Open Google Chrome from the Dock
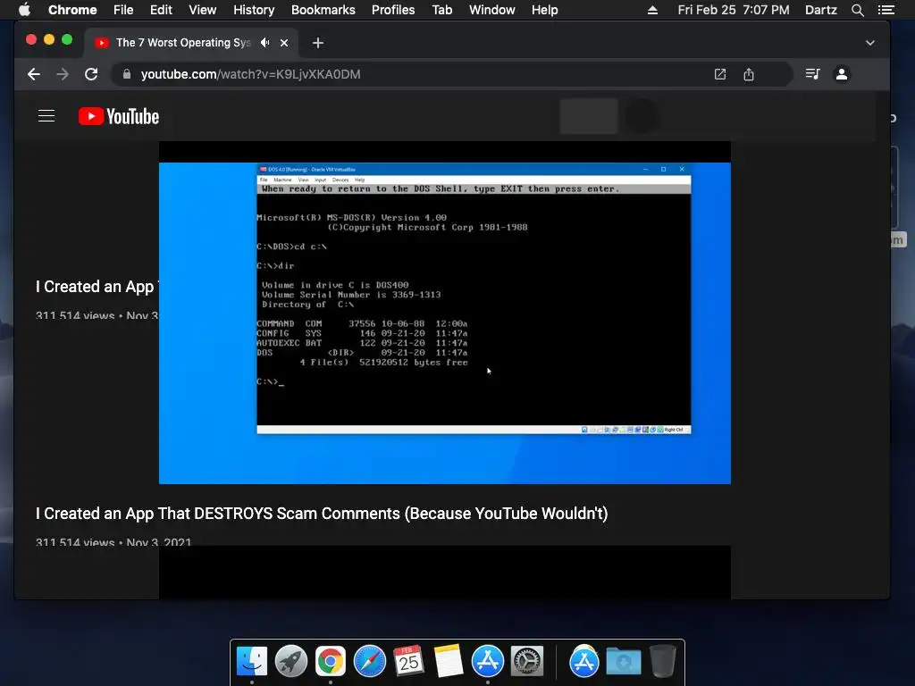The image size is (915, 686). point(331,661)
